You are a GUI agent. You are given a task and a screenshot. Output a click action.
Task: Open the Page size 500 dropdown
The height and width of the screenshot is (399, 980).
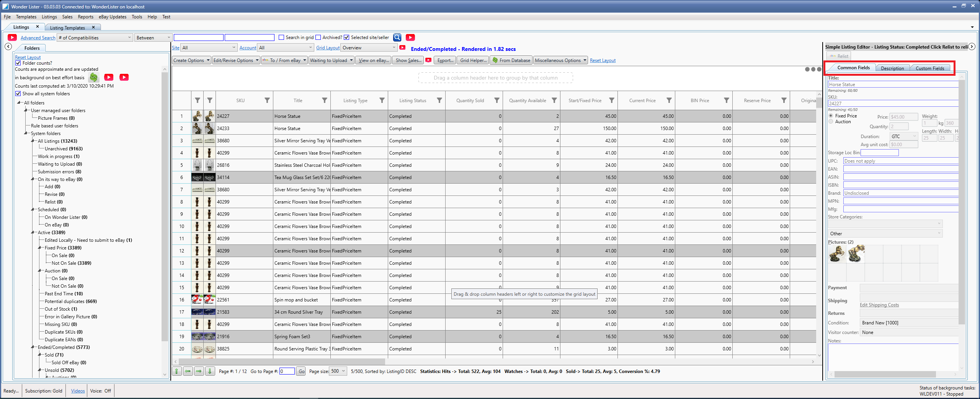(x=338, y=371)
